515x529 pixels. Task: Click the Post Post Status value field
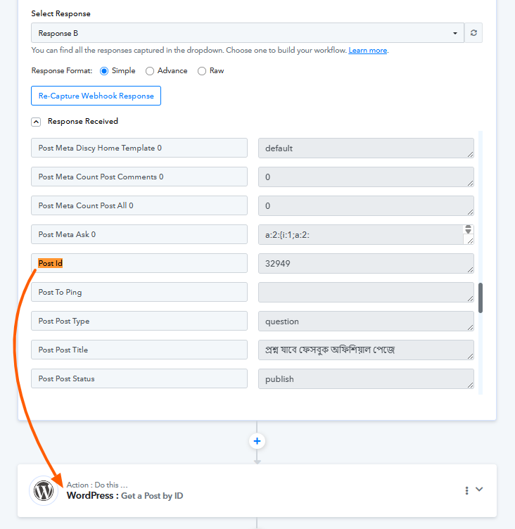pyautogui.click(x=365, y=379)
